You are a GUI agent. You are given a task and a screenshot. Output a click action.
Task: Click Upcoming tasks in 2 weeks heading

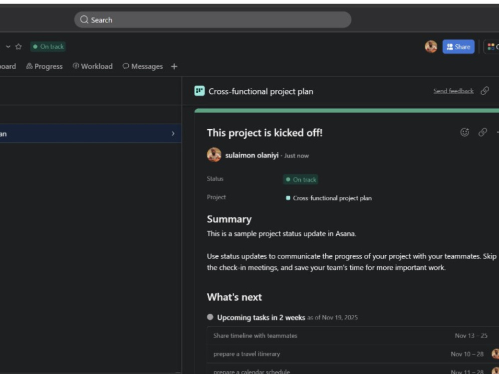coord(261,317)
